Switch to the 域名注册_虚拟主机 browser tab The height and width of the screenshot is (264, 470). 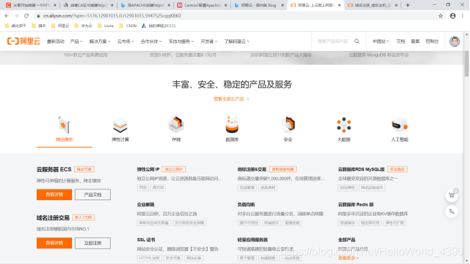coord(373,5)
